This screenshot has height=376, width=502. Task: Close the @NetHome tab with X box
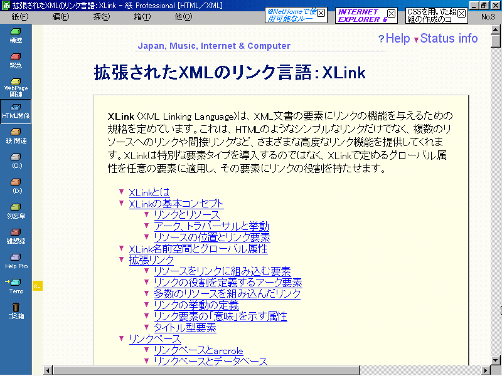321,13
